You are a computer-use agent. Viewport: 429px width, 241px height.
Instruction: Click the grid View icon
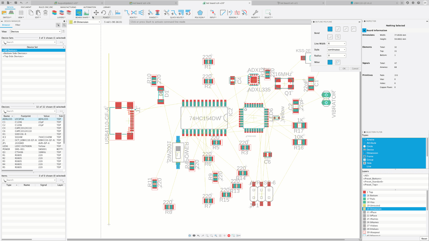21,13
